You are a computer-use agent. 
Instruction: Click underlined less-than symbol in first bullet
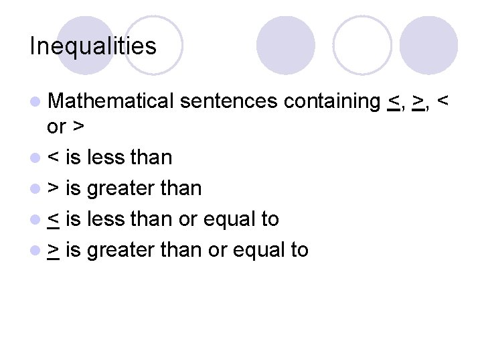(394, 103)
